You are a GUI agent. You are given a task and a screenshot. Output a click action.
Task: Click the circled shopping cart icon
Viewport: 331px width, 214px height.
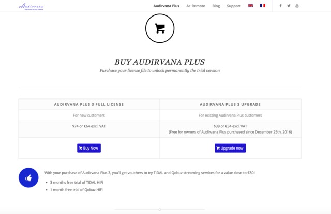pyautogui.click(x=160, y=28)
